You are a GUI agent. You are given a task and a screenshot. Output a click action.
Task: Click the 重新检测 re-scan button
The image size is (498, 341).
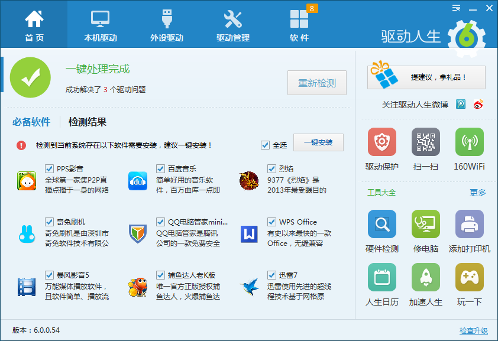pyautogui.click(x=317, y=83)
